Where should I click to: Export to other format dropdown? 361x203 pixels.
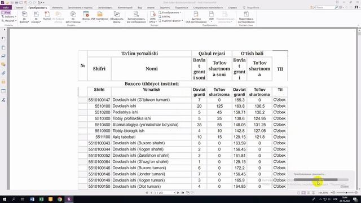(170, 21)
